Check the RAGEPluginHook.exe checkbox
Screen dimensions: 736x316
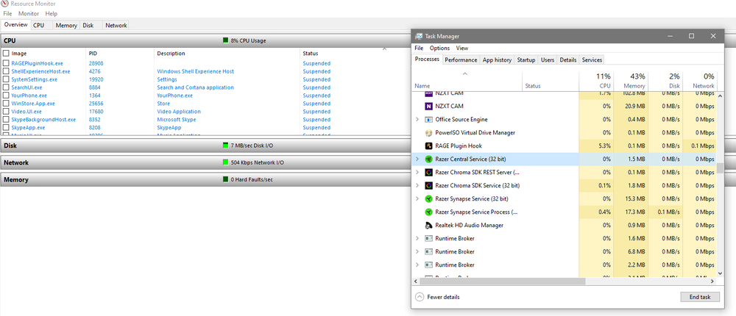pyautogui.click(x=6, y=63)
